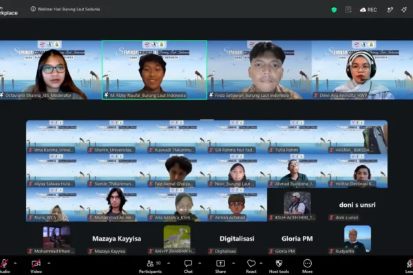This screenshot has height=275, width=413.
Task: Expand the Participants options caret
Action: tap(169, 263)
